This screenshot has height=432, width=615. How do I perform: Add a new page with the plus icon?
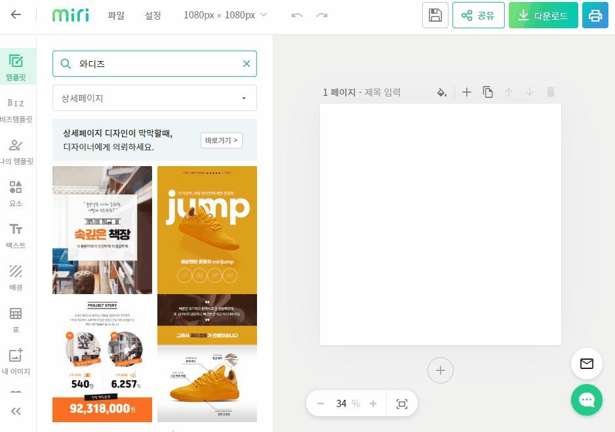(467, 93)
